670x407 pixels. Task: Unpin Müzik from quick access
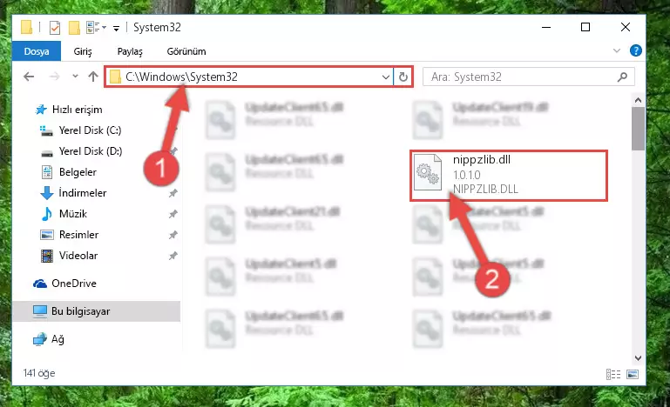(x=173, y=214)
